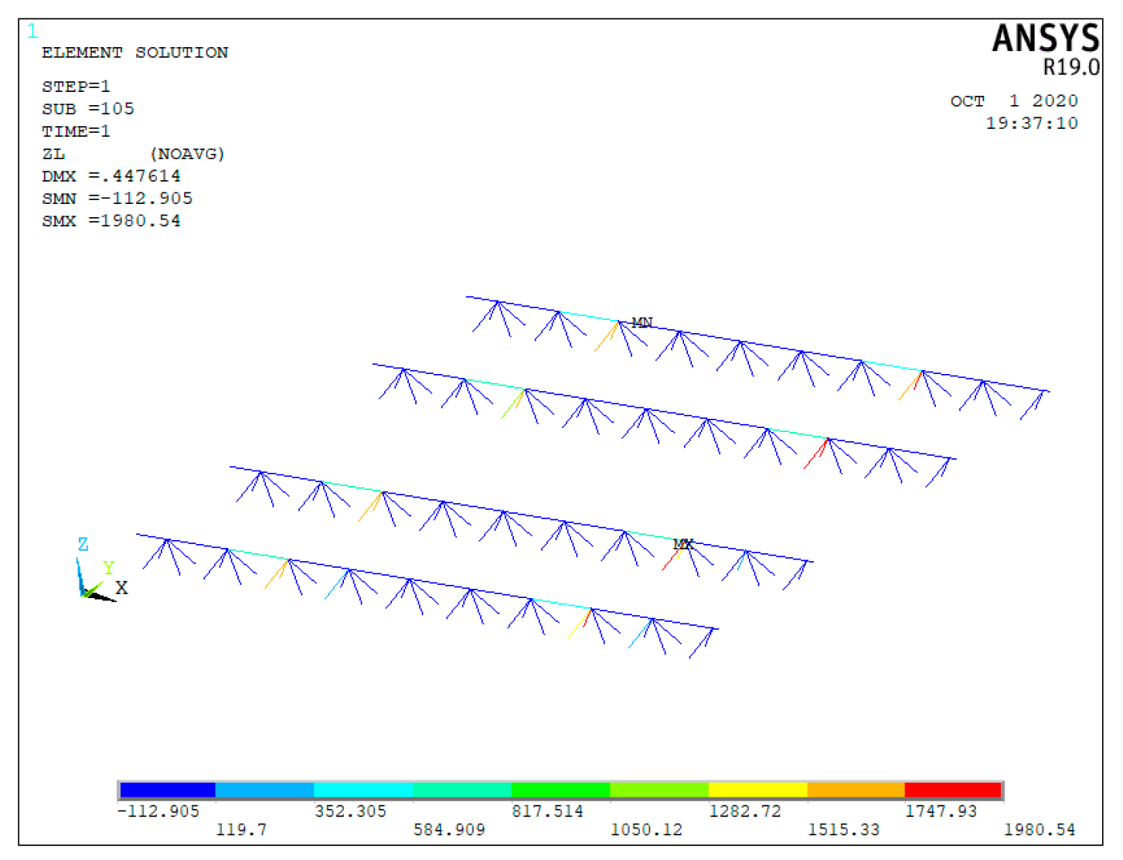
Task: Click the ANSYS logo
Action: (x=1045, y=39)
